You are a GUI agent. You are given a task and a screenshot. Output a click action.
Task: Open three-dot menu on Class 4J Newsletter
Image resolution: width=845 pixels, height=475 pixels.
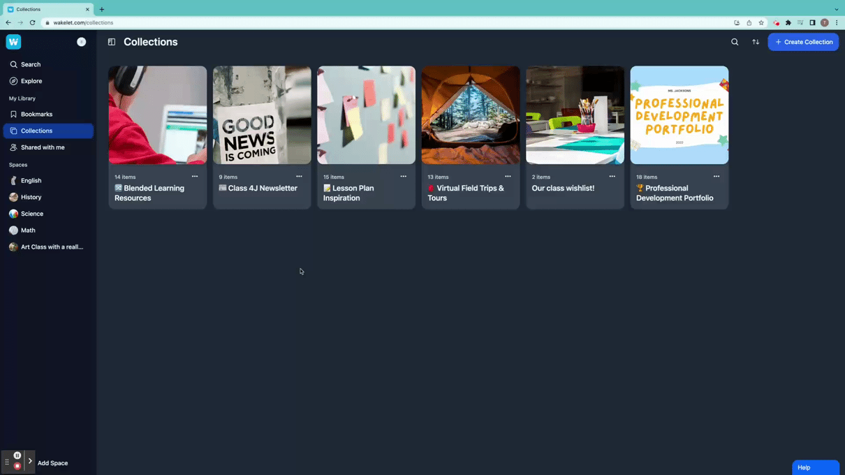[x=299, y=177]
